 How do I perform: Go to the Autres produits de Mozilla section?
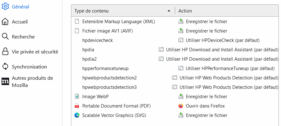click(33, 82)
